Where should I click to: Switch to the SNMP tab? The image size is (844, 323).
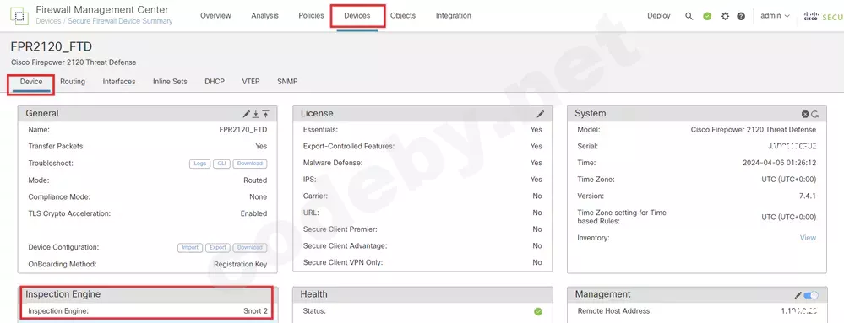pyautogui.click(x=287, y=82)
